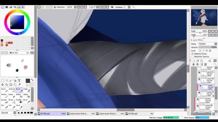The width and height of the screenshot is (218, 122).
Task: Open the rotation angle dropdown
Action: 97,7
